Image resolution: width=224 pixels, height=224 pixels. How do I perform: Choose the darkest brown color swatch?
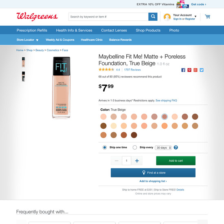(134, 135)
